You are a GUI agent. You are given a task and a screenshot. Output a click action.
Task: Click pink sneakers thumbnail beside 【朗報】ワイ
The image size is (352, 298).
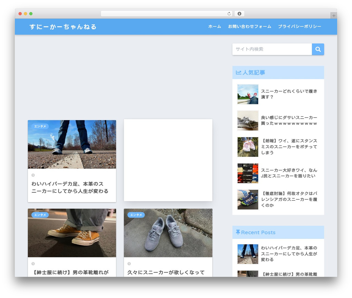pyautogui.click(x=248, y=147)
